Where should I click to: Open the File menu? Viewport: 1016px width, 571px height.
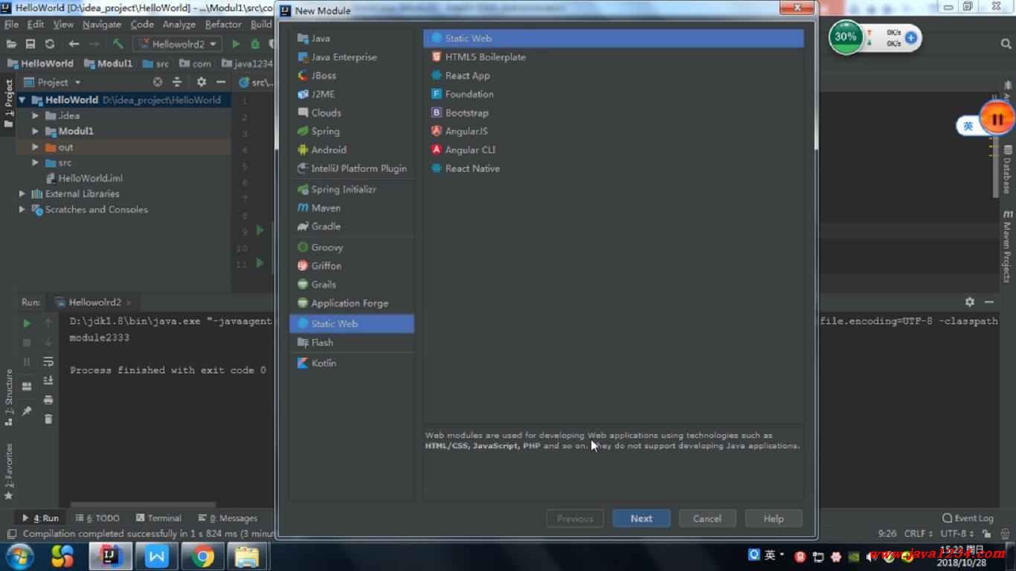[x=11, y=25]
